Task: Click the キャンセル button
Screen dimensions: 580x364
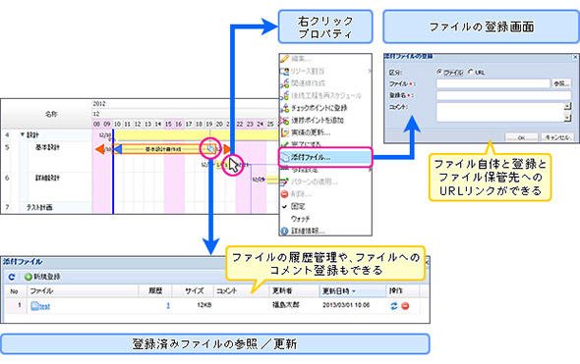Action: coord(557,137)
